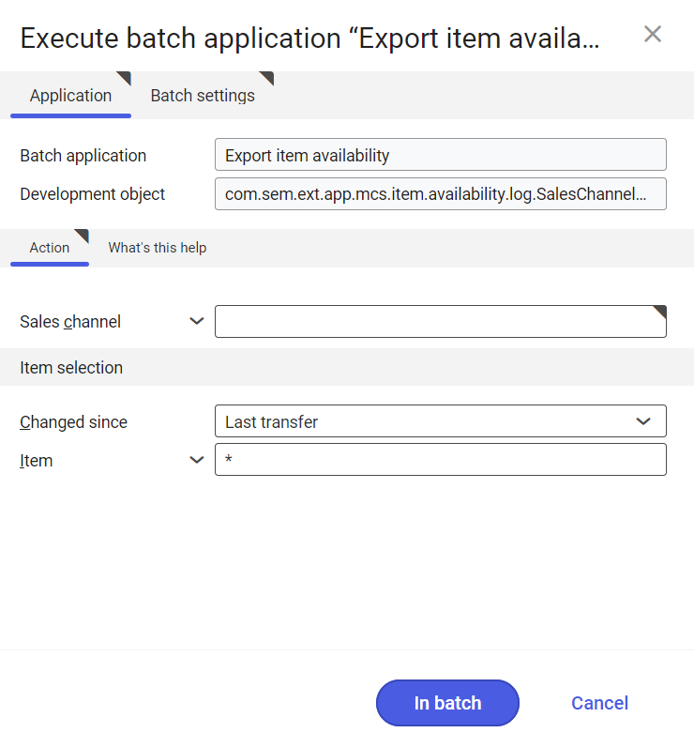This screenshot has width=694, height=748.
Task: Expand the chevron next to Item label
Action: click(196, 460)
